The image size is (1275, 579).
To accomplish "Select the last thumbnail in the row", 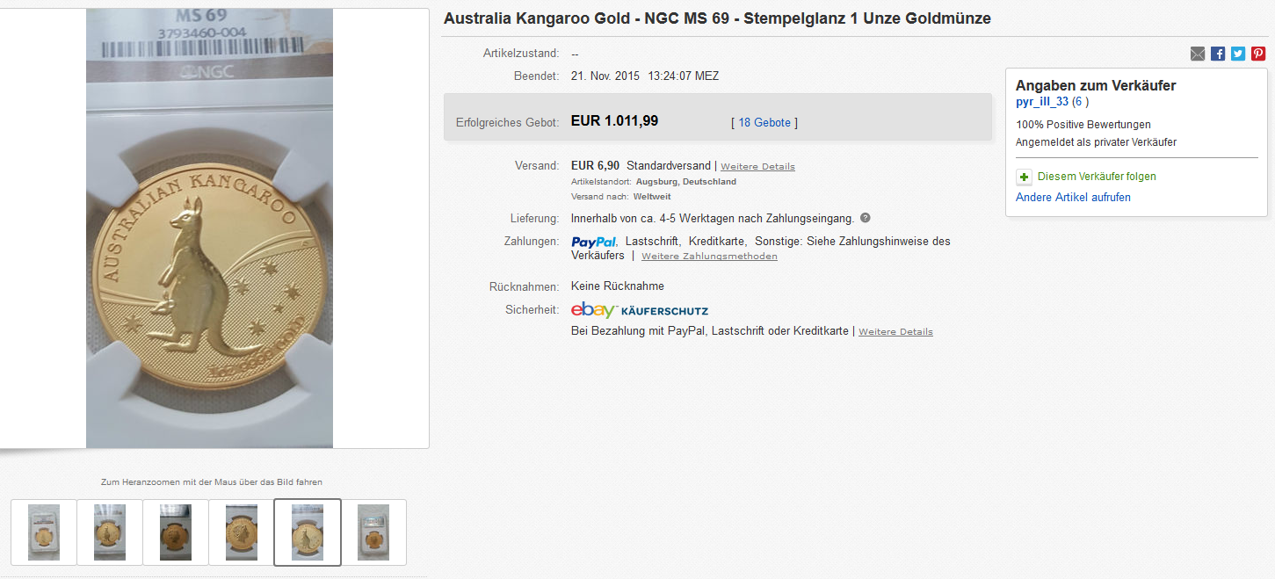I will pyautogui.click(x=373, y=532).
